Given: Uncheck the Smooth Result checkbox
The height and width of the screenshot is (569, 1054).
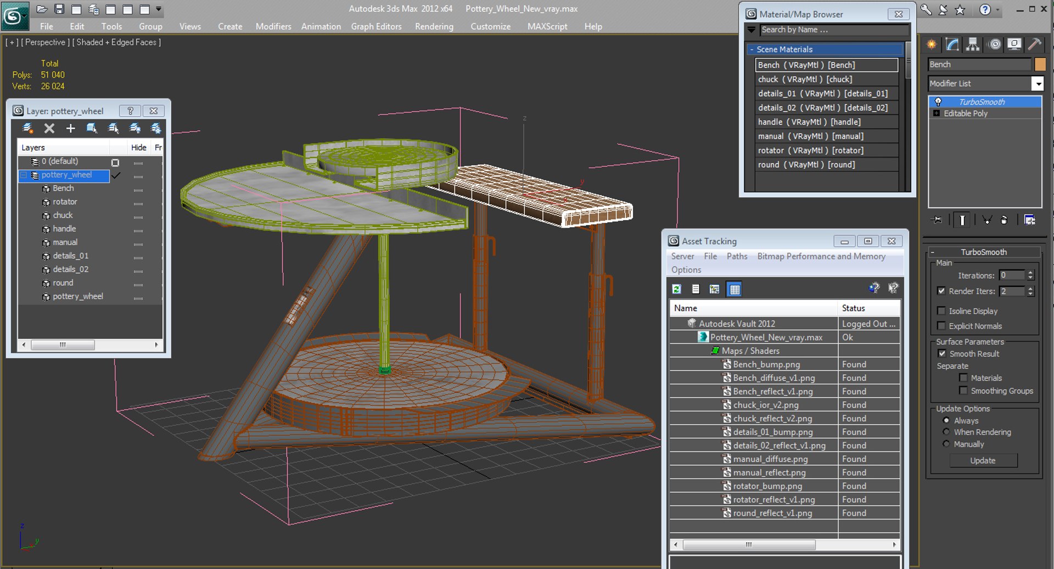Looking at the screenshot, I should coord(942,354).
